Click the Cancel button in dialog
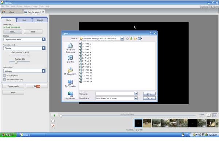The height and width of the screenshot is (141, 219). pyautogui.click(x=149, y=98)
